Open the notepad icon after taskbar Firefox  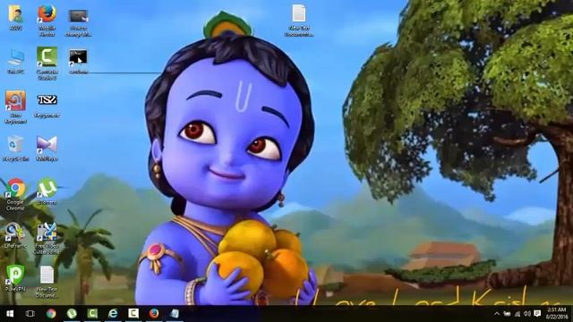(175, 314)
